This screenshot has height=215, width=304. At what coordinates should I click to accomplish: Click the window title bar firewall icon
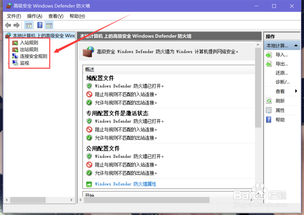click(9, 6)
